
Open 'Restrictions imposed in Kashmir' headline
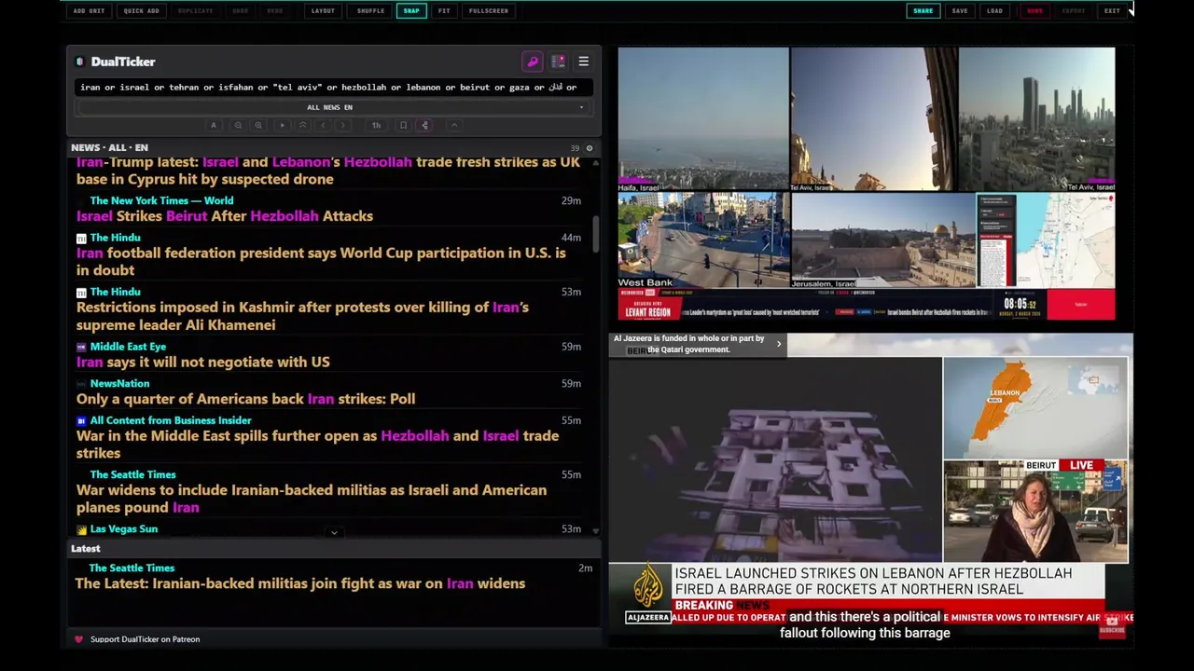tap(302, 316)
